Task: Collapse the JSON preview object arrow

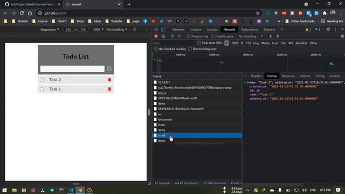Action: tap(245, 82)
